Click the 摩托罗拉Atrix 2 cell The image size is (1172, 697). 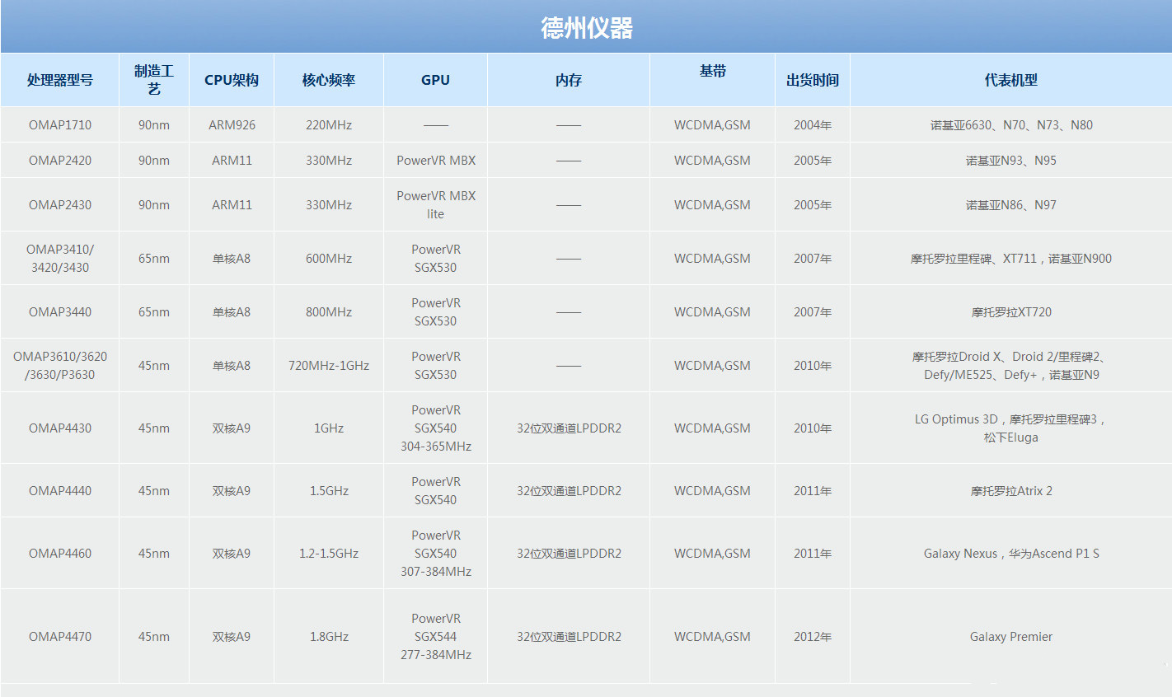[1011, 491]
